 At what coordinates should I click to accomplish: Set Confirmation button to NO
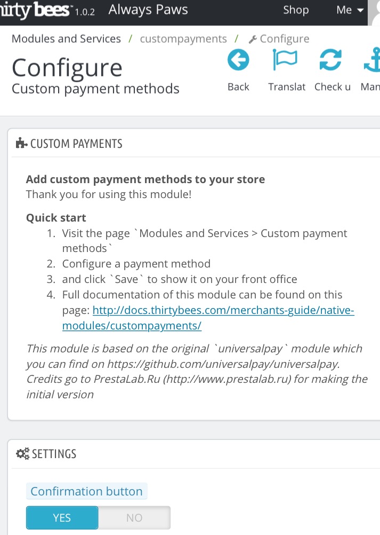pos(134,517)
